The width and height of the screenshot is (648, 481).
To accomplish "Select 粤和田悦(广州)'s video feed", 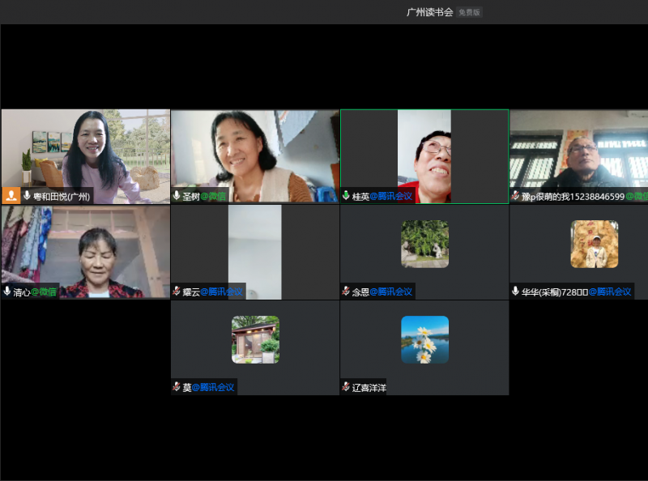I will 85,150.
